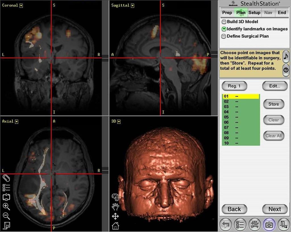Screen dimensions: 291x232
Task: Select landmark row 10
Action: coord(241,143)
